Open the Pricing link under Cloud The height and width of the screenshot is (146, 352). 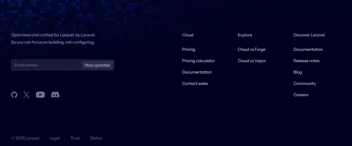pyautogui.click(x=189, y=49)
